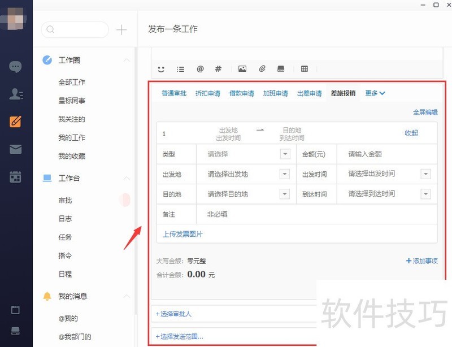Click the @ mention icon

[200, 69]
